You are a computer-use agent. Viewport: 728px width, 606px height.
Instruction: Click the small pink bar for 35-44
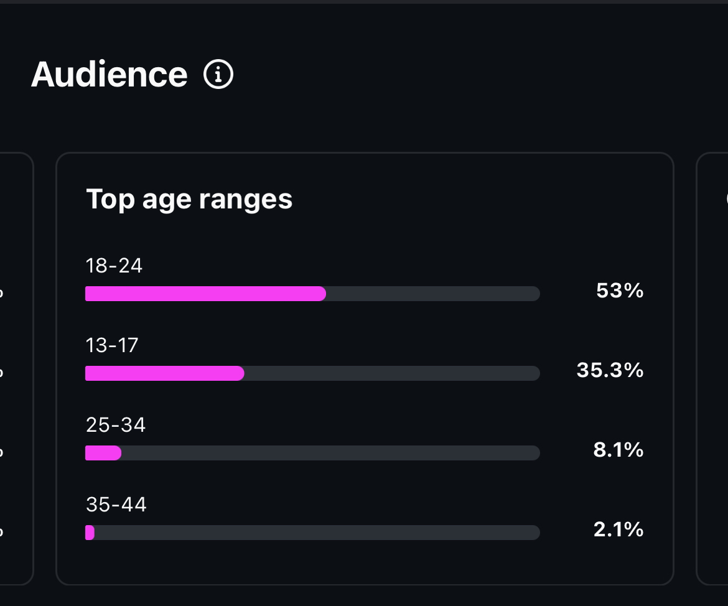pos(90,533)
